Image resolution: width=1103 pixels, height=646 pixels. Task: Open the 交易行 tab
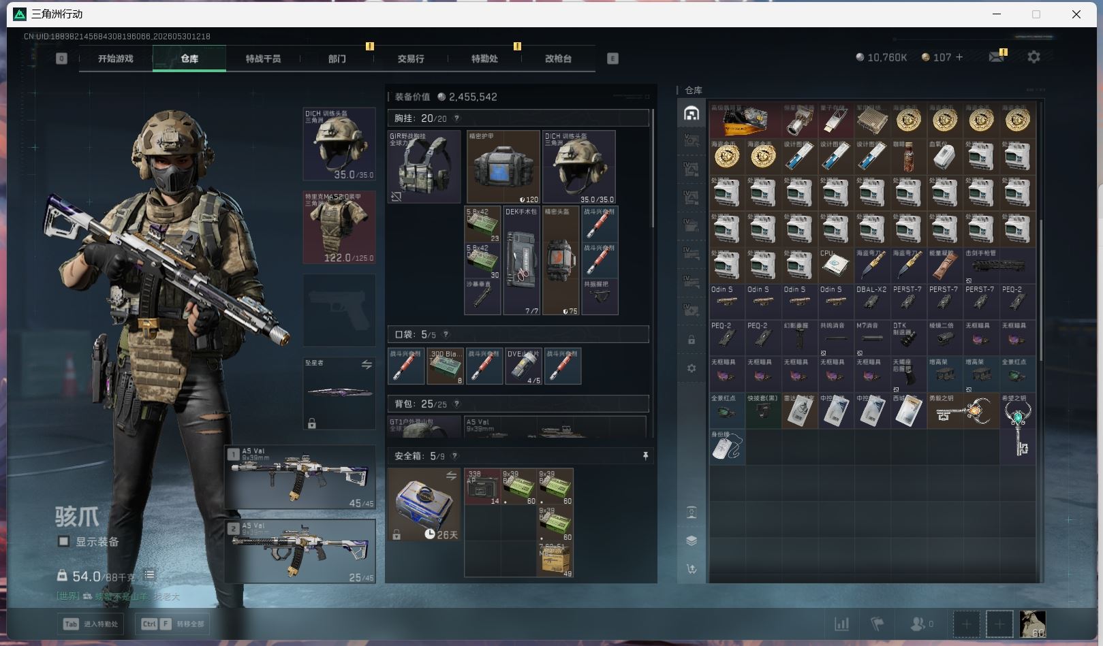point(411,59)
